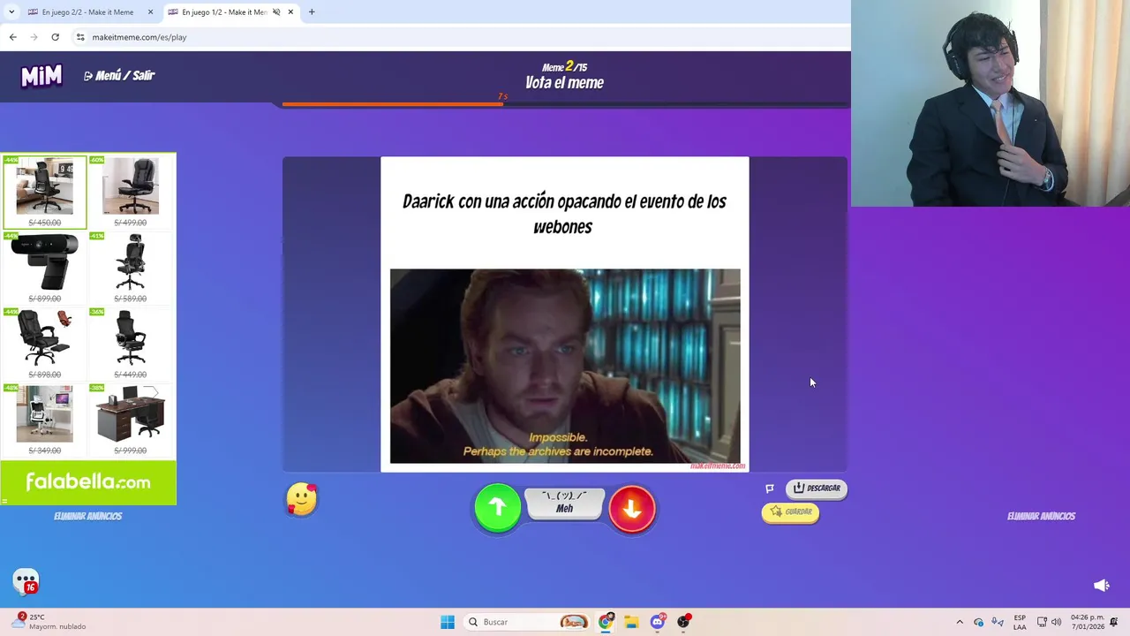Click Eliminar Anuncios under the Falabella ad

point(87,516)
